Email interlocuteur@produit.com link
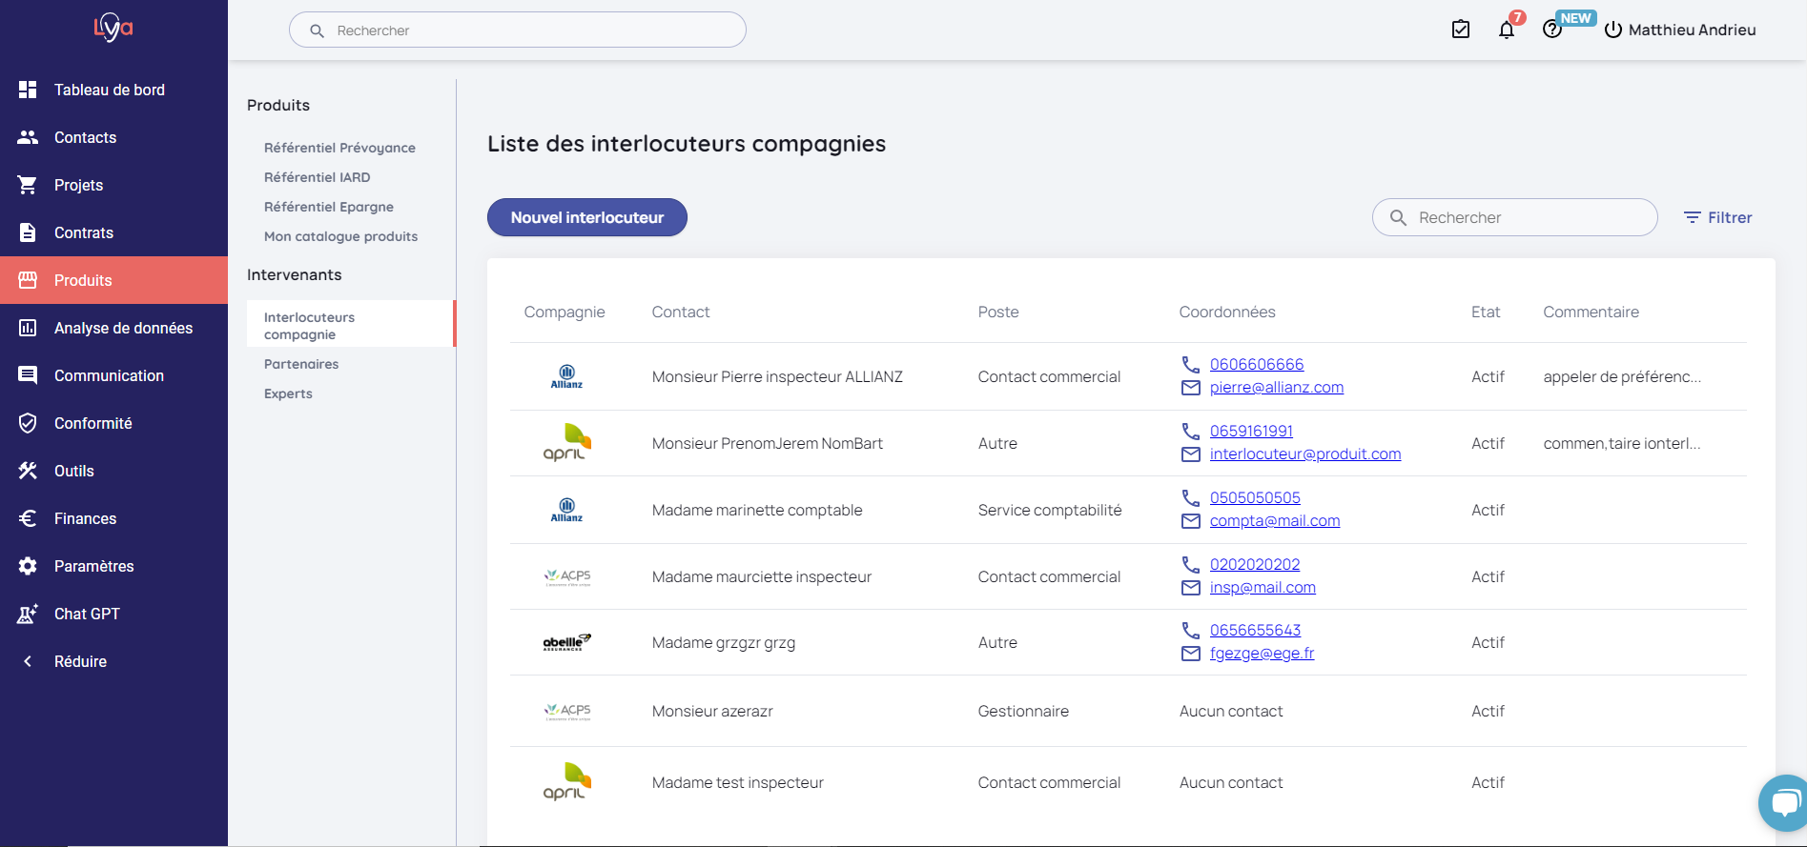This screenshot has height=847, width=1807. pyautogui.click(x=1305, y=454)
